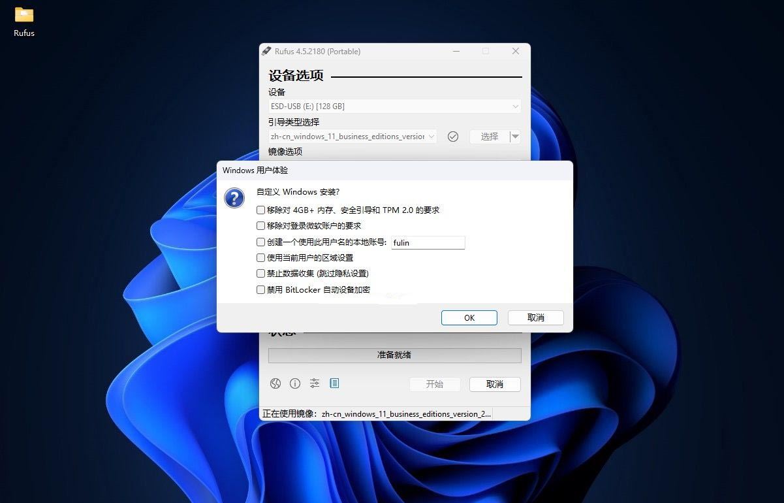Tick the create local account checkbox
The height and width of the screenshot is (503, 784).
(261, 242)
